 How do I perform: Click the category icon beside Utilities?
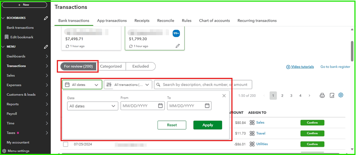click(252, 144)
